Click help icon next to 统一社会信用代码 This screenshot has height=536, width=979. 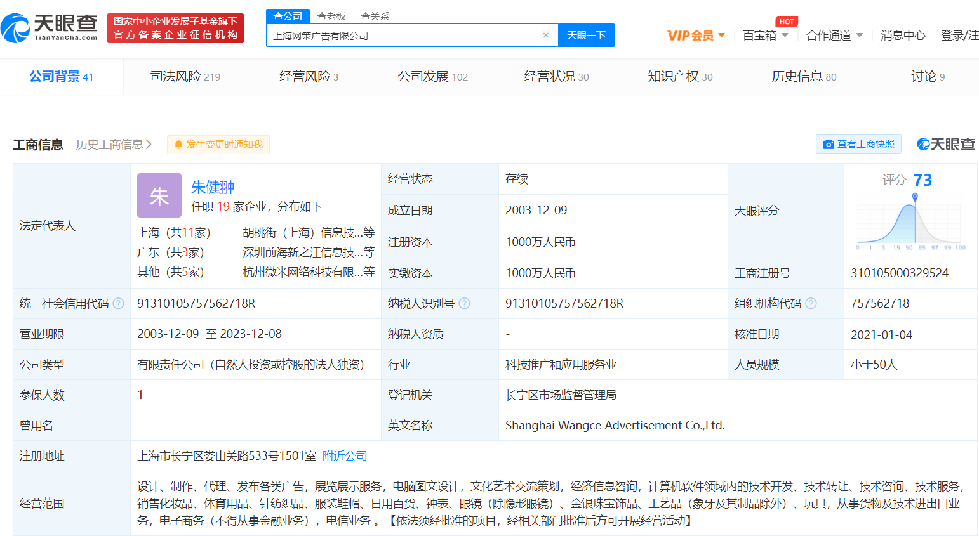(119, 304)
